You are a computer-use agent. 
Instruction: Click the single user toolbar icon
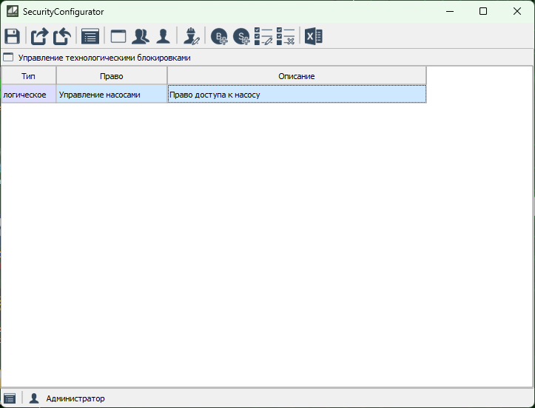point(163,36)
